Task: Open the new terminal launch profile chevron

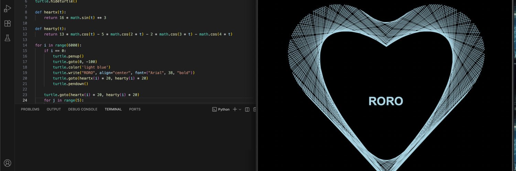Action: (240, 109)
